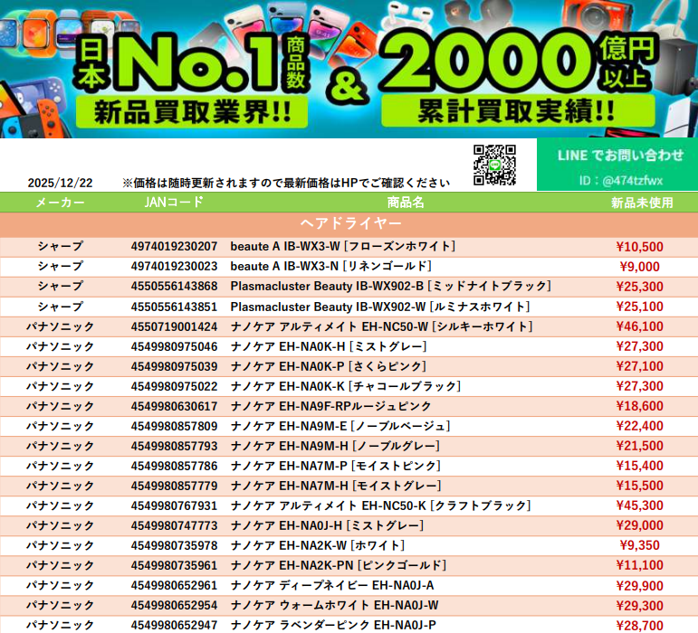Click the QR code image
This screenshot has width=698, height=633.
494,165
